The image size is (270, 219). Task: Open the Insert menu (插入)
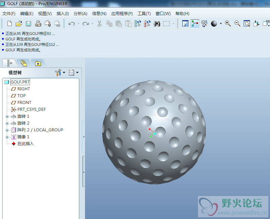63,14
